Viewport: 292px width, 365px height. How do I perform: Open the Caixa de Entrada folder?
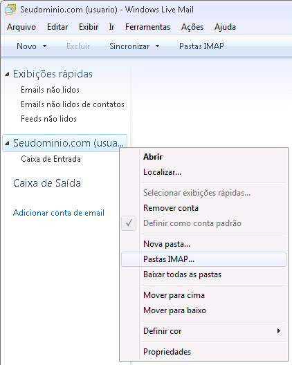coord(51,159)
